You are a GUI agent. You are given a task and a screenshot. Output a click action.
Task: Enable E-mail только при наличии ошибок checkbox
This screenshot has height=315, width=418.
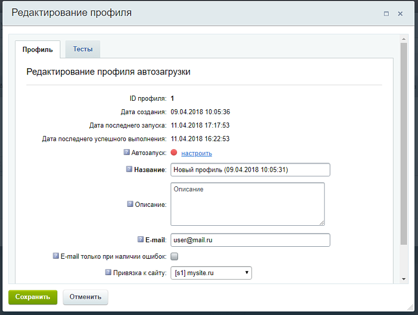coord(175,256)
